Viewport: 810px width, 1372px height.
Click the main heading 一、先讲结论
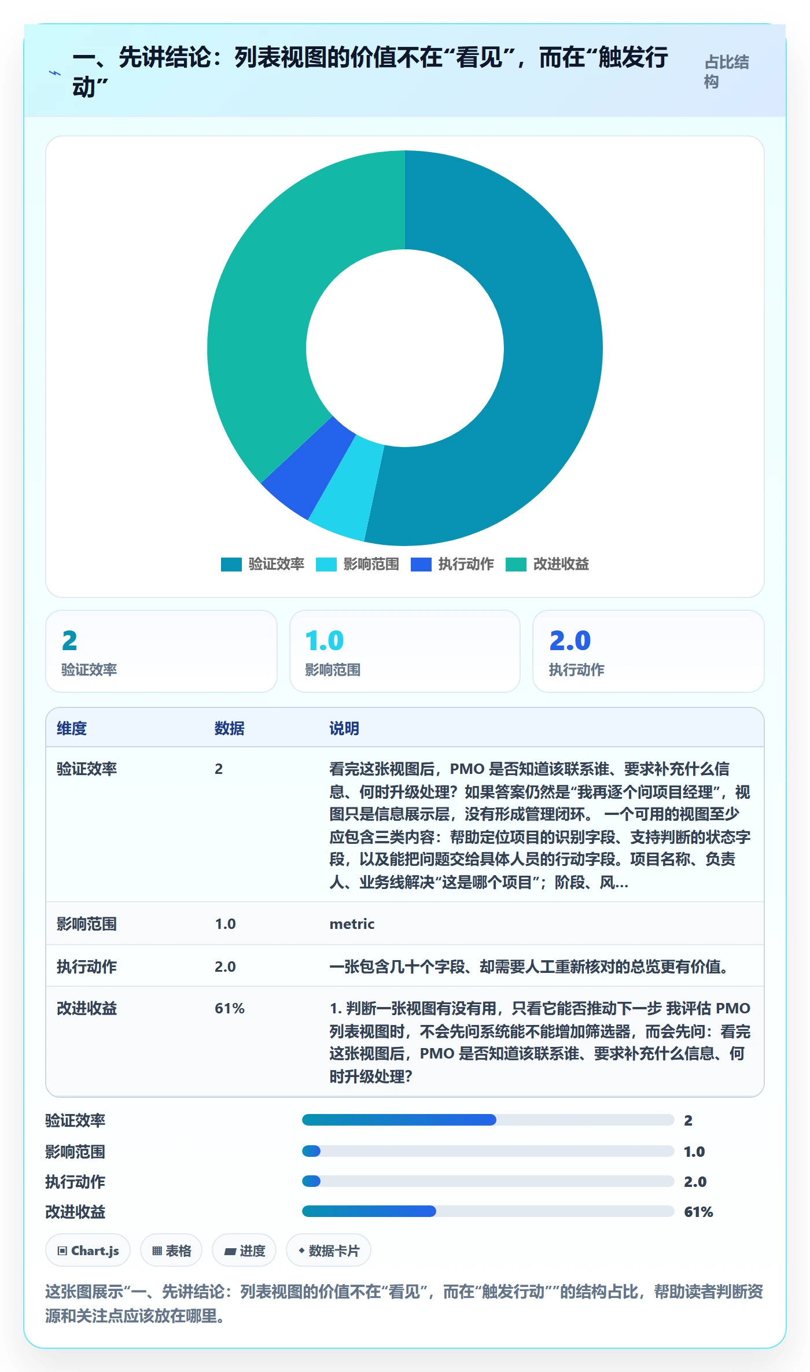370,72
